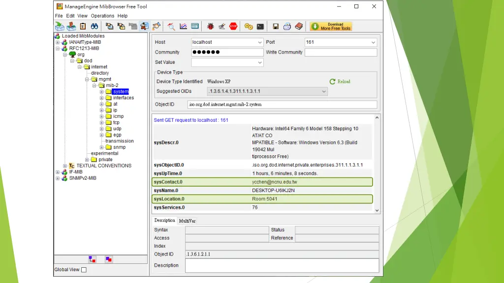Switch to the MultiVar tab
This screenshot has width=504, height=283.
click(187, 221)
